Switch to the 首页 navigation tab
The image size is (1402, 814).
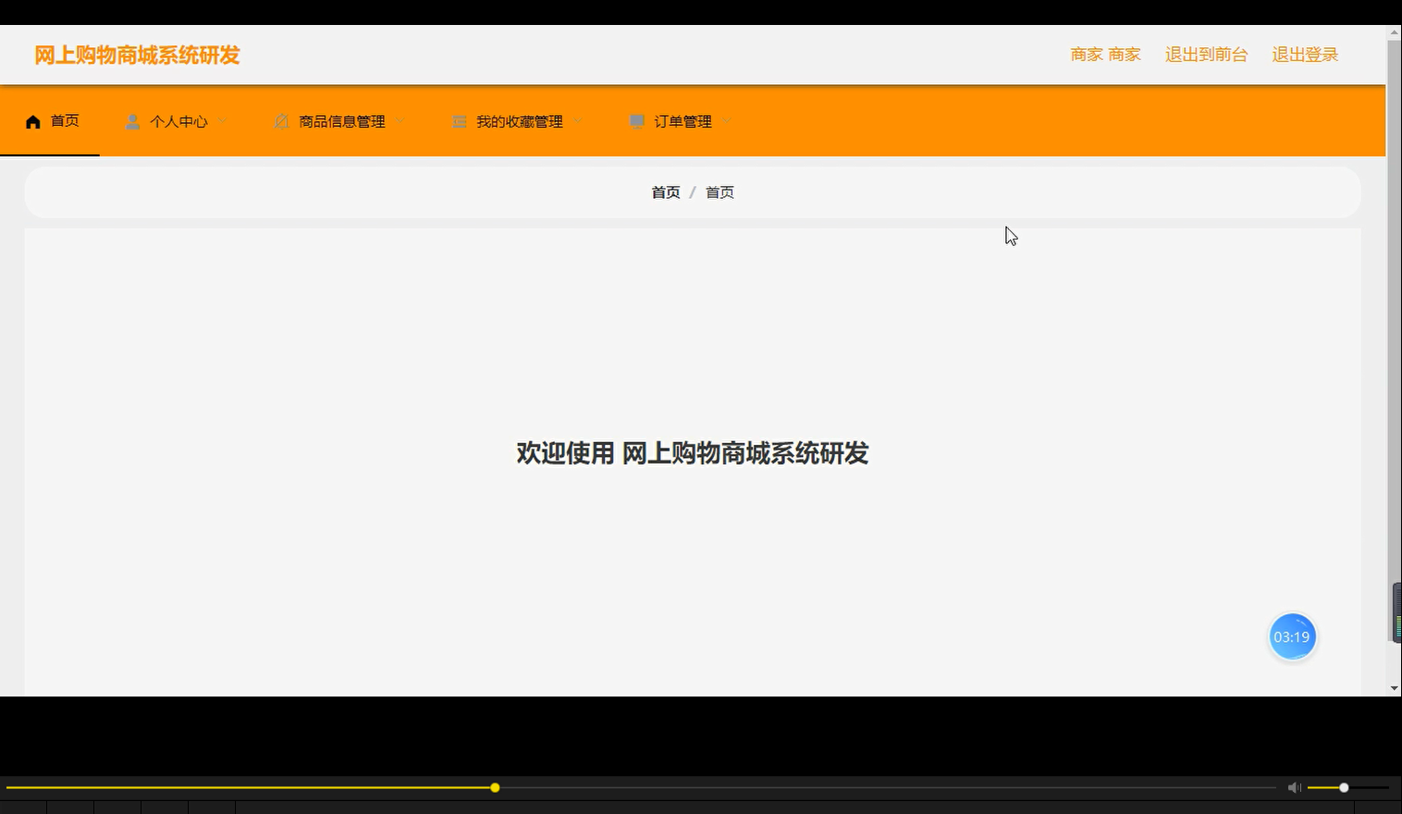click(x=64, y=120)
